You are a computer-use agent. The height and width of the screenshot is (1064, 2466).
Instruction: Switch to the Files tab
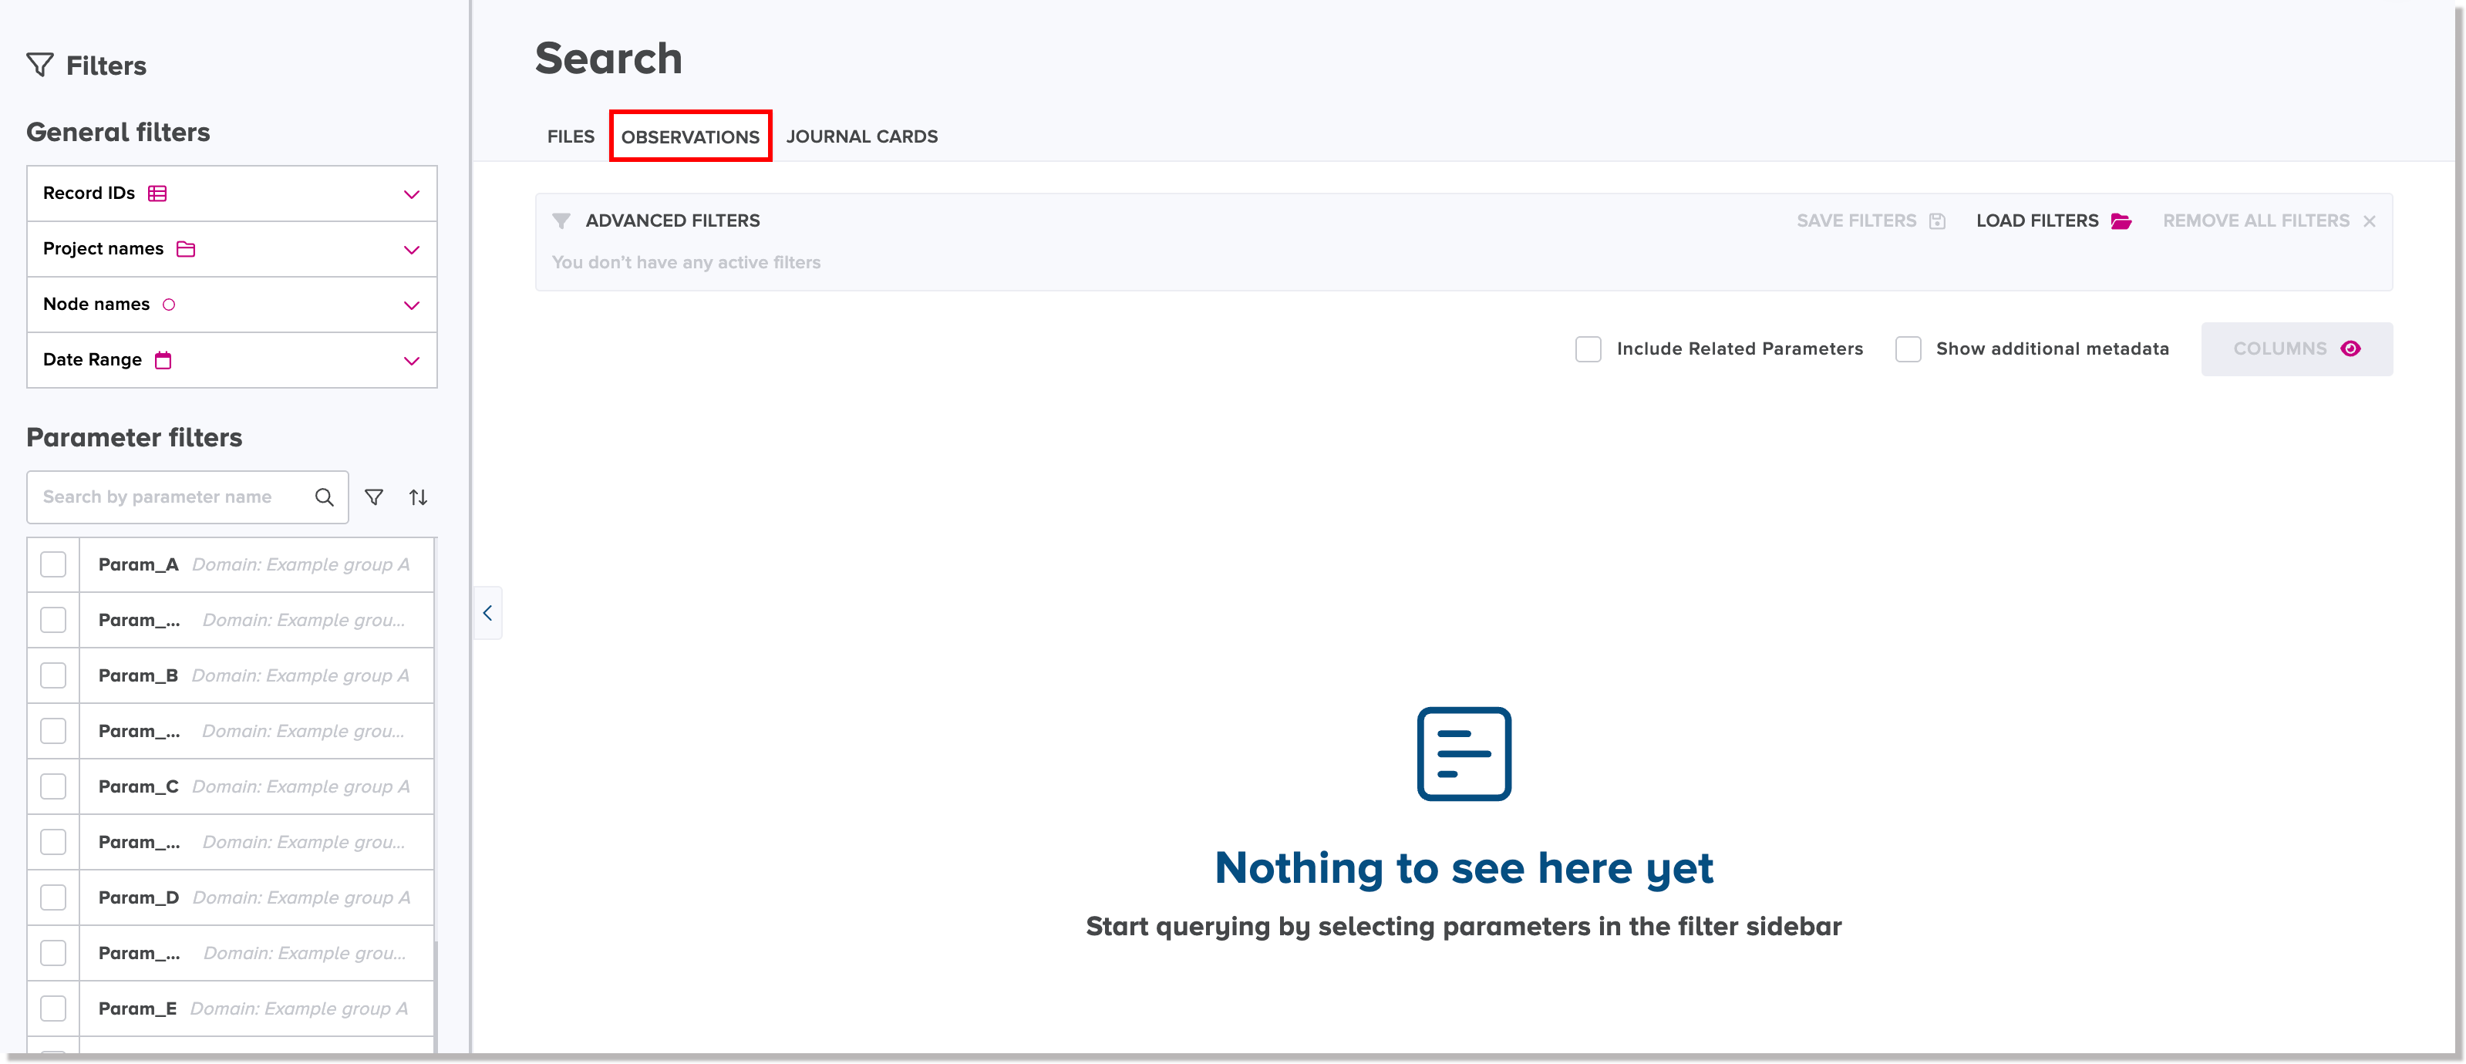[571, 136]
